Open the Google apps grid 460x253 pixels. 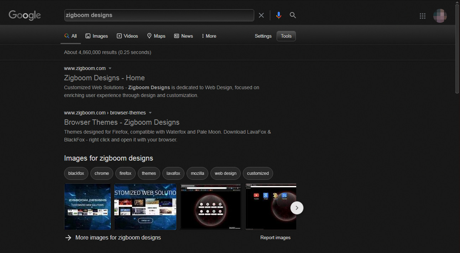423,16
